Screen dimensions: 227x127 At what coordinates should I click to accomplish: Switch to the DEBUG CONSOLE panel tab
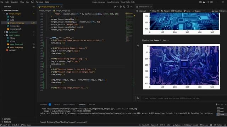[69, 104]
